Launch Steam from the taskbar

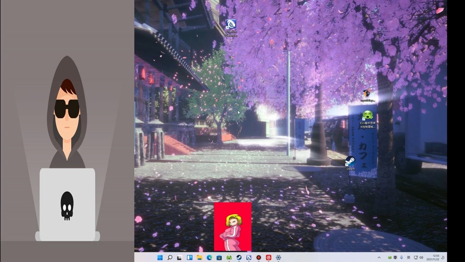pos(239,258)
